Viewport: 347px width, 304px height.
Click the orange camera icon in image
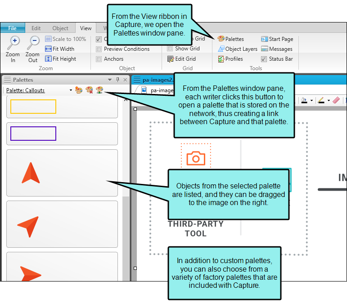[196, 158]
